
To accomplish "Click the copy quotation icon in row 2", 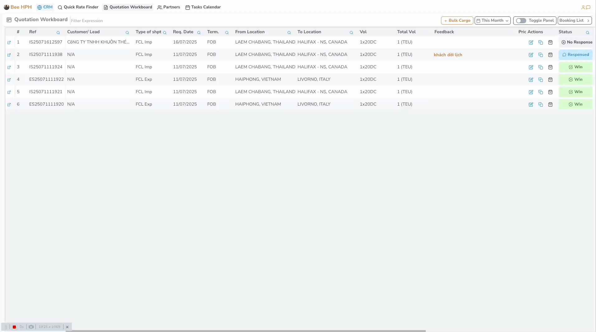I will pyautogui.click(x=541, y=55).
